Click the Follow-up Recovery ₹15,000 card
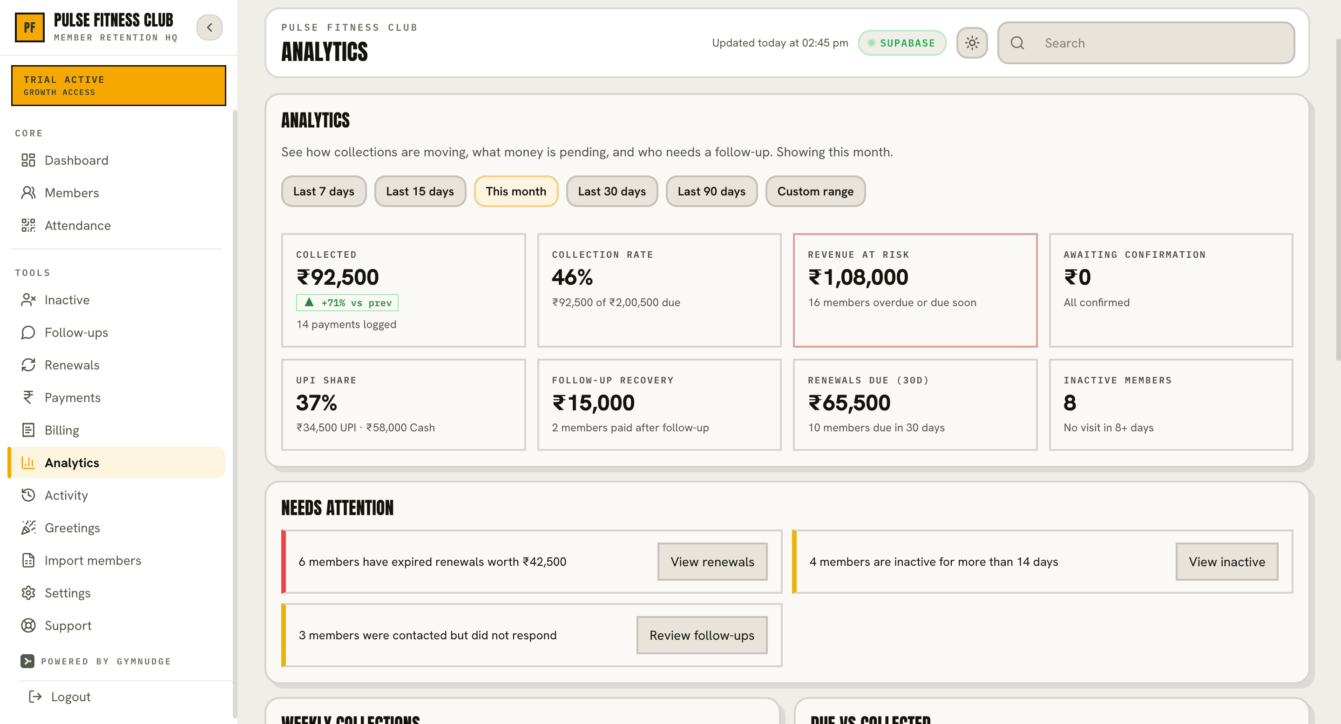This screenshot has width=1341, height=724. pyautogui.click(x=659, y=405)
